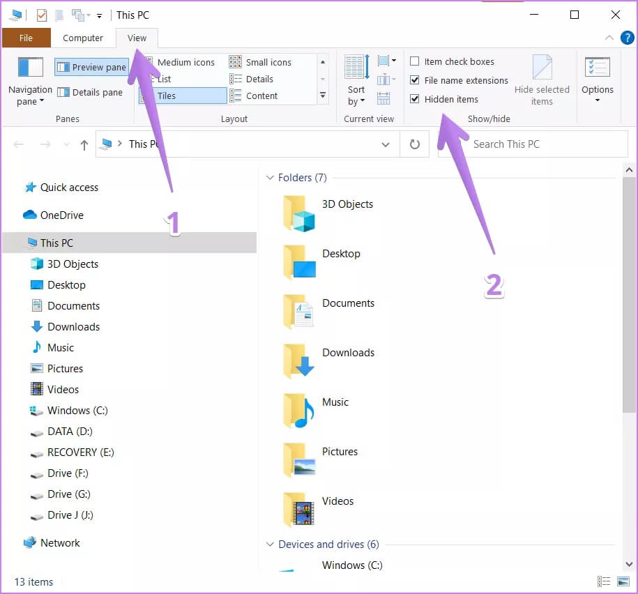Open folder Options button

tap(597, 81)
